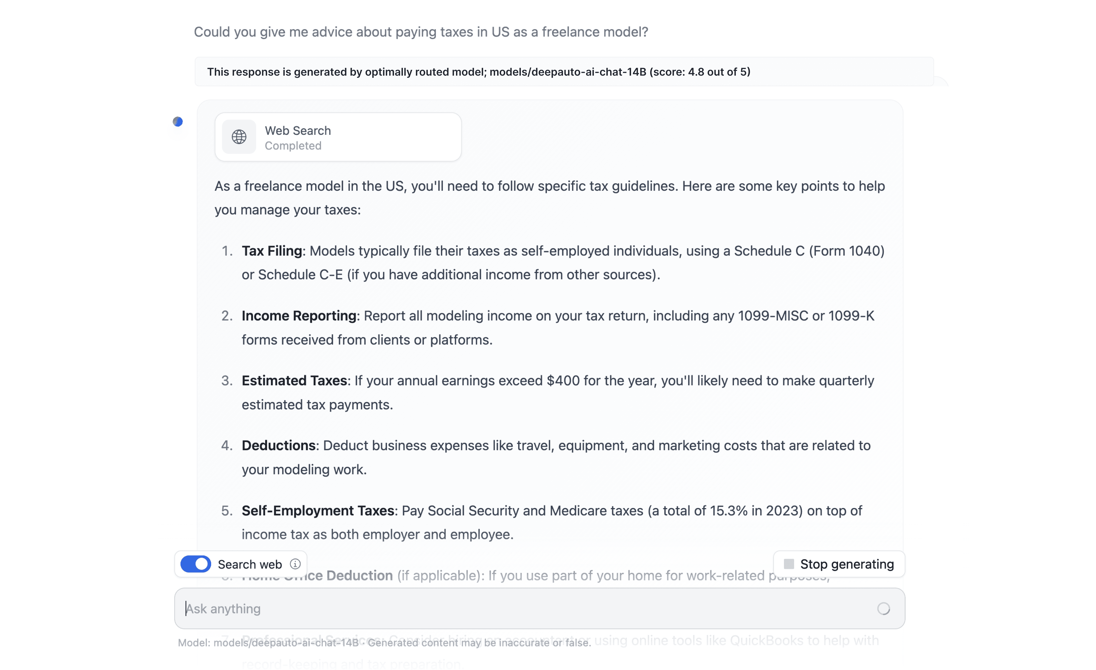Disable the Search web toggle switch
This screenshot has width=1096, height=670.
point(196,564)
